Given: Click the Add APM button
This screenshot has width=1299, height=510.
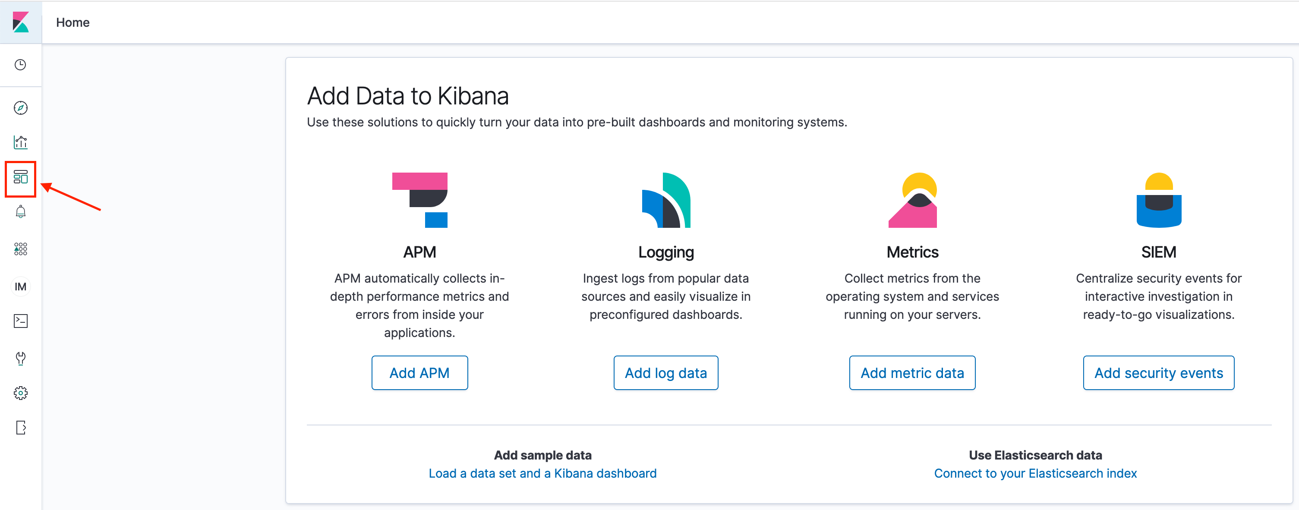Looking at the screenshot, I should 419,373.
